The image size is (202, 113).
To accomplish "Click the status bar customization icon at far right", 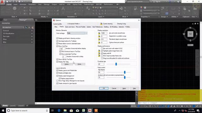I will [200, 106].
